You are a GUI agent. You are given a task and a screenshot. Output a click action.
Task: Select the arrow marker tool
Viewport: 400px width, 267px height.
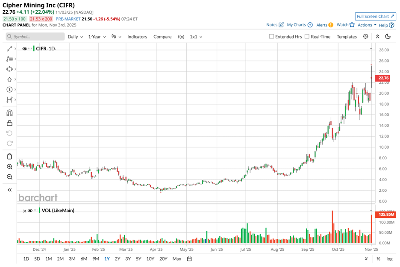(9, 79)
